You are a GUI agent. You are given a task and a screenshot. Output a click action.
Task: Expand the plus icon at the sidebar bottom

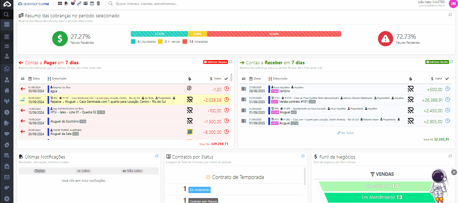tap(6, 199)
